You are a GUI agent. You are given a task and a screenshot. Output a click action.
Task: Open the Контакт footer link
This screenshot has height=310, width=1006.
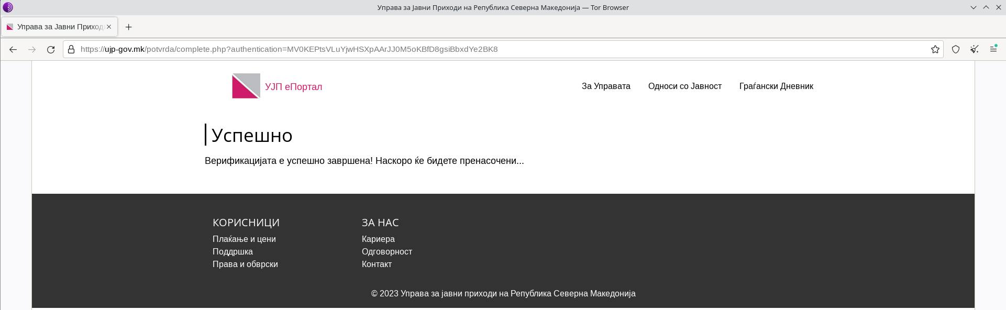[377, 264]
